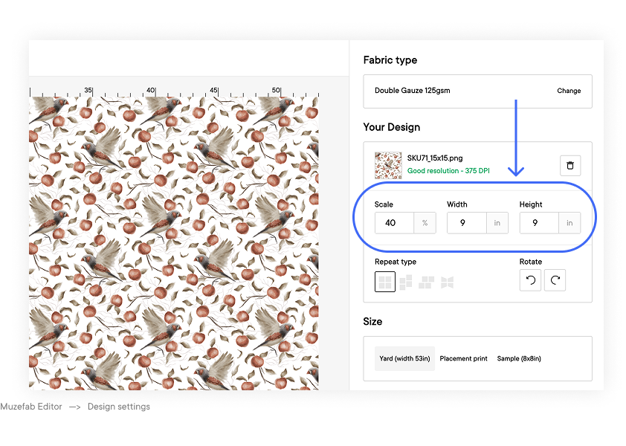This screenshot has width=626, height=446.
Task: Click the Width input field
Action: click(466, 223)
